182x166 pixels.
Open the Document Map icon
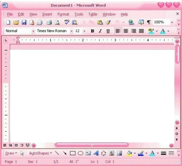pos(141,22)
